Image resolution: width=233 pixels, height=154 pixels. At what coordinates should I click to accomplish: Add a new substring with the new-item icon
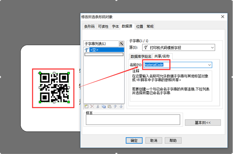(x=86, y=106)
